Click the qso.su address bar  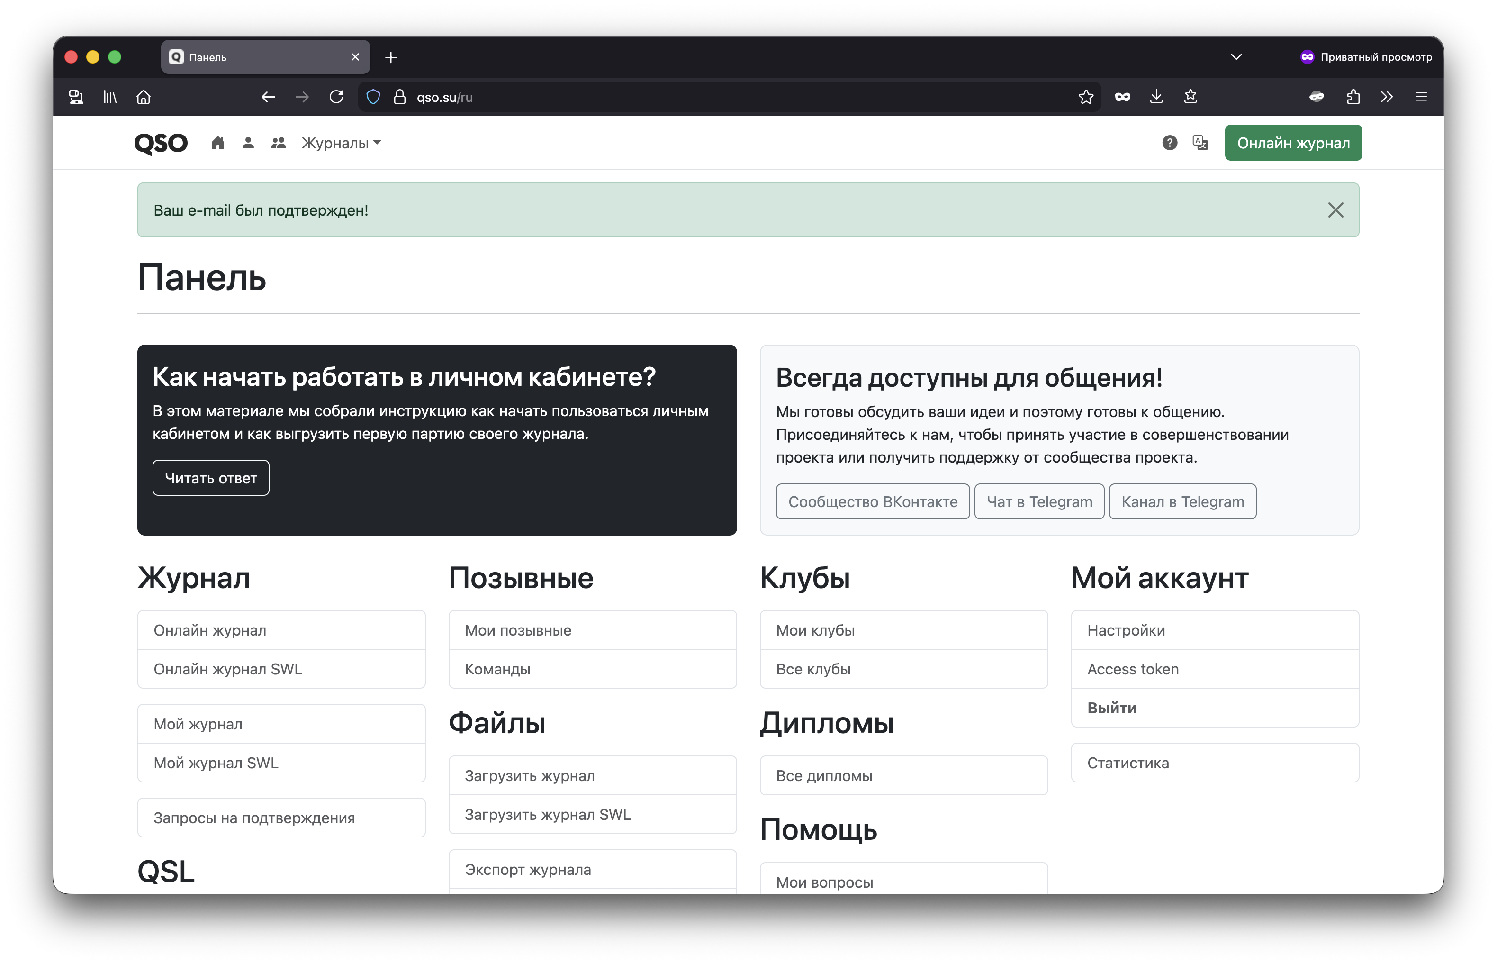pyautogui.click(x=688, y=97)
